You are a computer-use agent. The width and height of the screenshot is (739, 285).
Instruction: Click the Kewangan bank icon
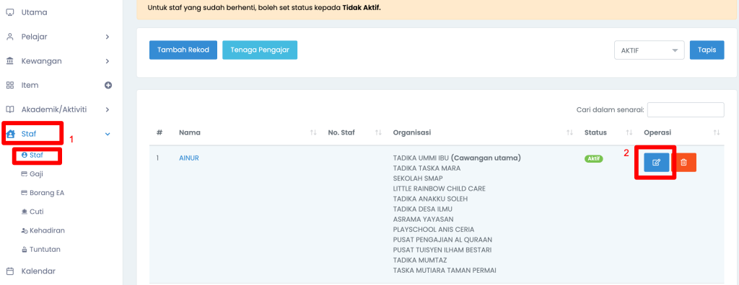coord(10,61)
